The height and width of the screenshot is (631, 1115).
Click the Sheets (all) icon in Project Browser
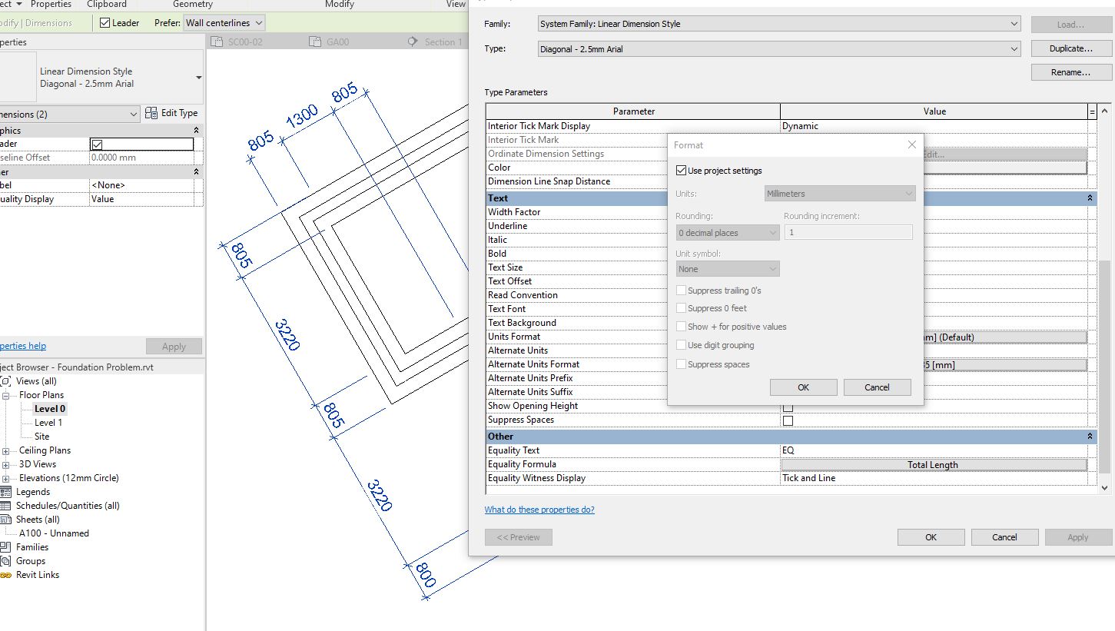[6, 519]
